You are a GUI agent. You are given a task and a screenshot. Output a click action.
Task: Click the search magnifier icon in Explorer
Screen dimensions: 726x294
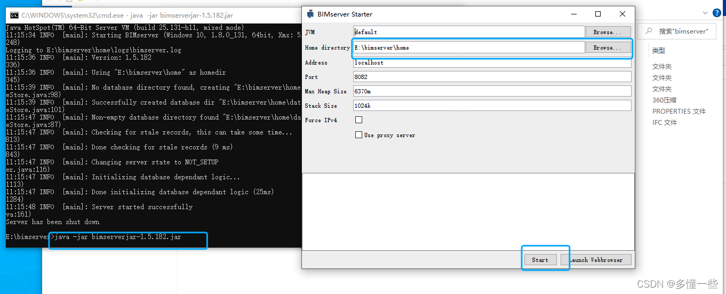point(649,31)
